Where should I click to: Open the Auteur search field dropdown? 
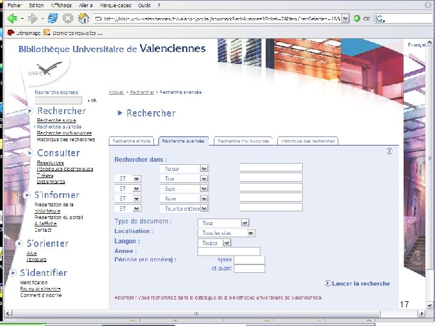pos(204,168)
